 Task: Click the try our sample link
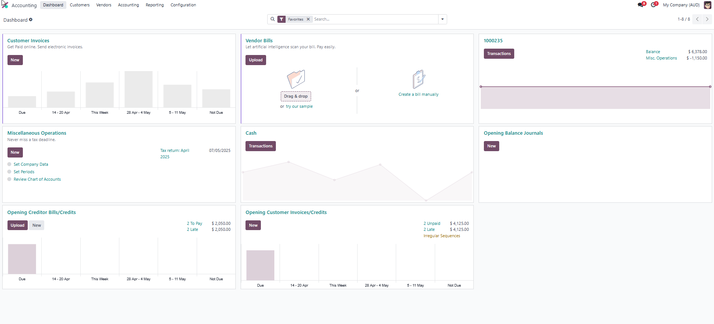point(299,106)
